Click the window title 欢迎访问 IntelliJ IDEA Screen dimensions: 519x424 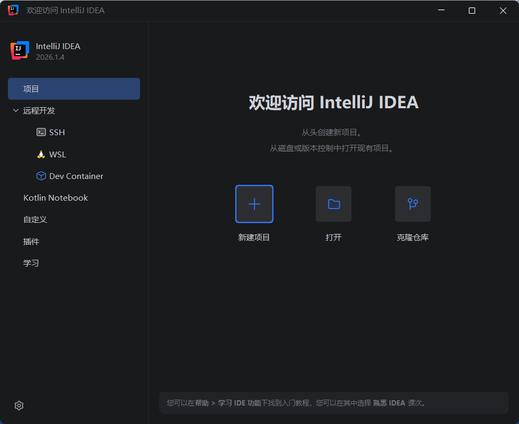(x=66, y=10)
